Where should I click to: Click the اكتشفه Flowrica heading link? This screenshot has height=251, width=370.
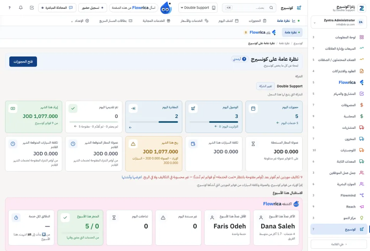point(281,204)
